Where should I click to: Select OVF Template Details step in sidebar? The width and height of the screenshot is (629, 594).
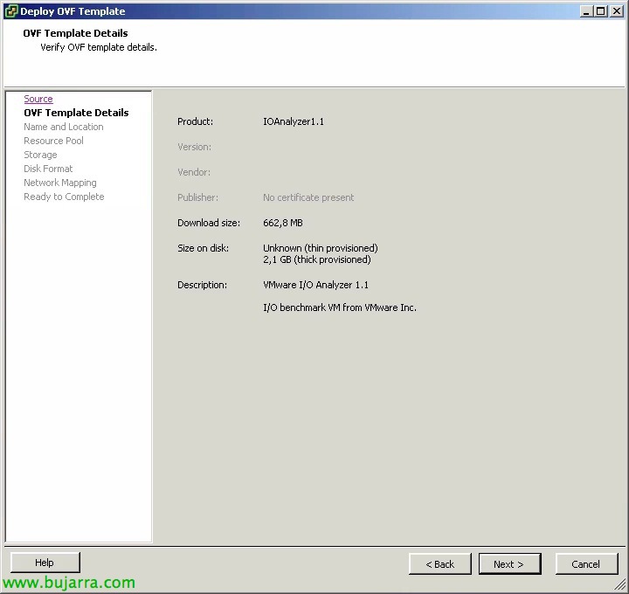76,113
